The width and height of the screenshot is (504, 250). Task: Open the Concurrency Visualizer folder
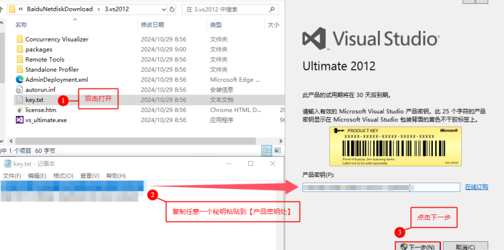[57, 39]
